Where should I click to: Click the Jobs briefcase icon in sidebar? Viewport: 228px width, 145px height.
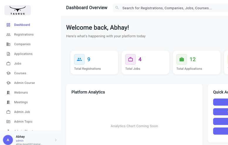[x=8, y=63]
